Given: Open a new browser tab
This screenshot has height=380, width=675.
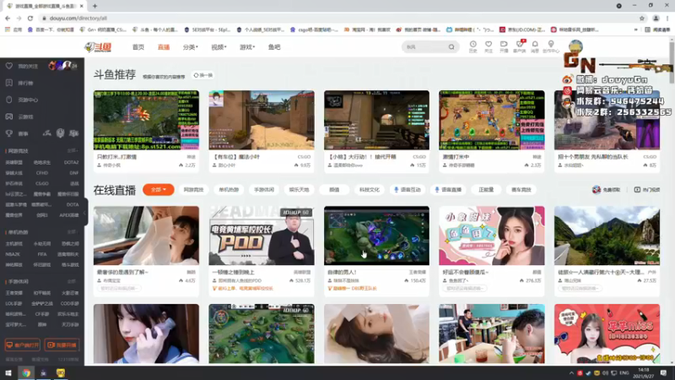Looking at the screenshot, I should [x=94, y=6].
